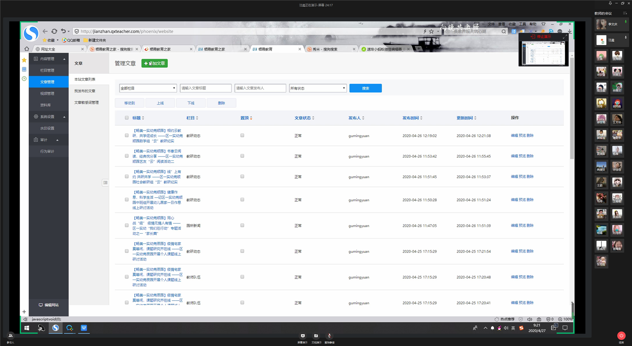Image resolution: width=632 pixels, height=346 pixels.
Task: Click history clock icon in sidebar
Action: point(24,78)
